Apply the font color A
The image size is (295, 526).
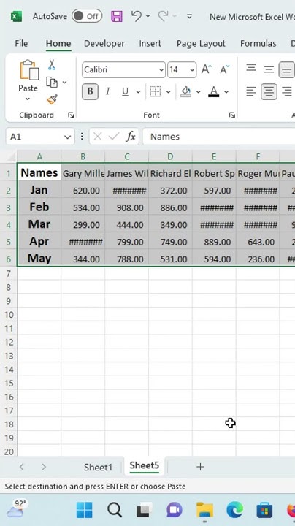(213, 91)
